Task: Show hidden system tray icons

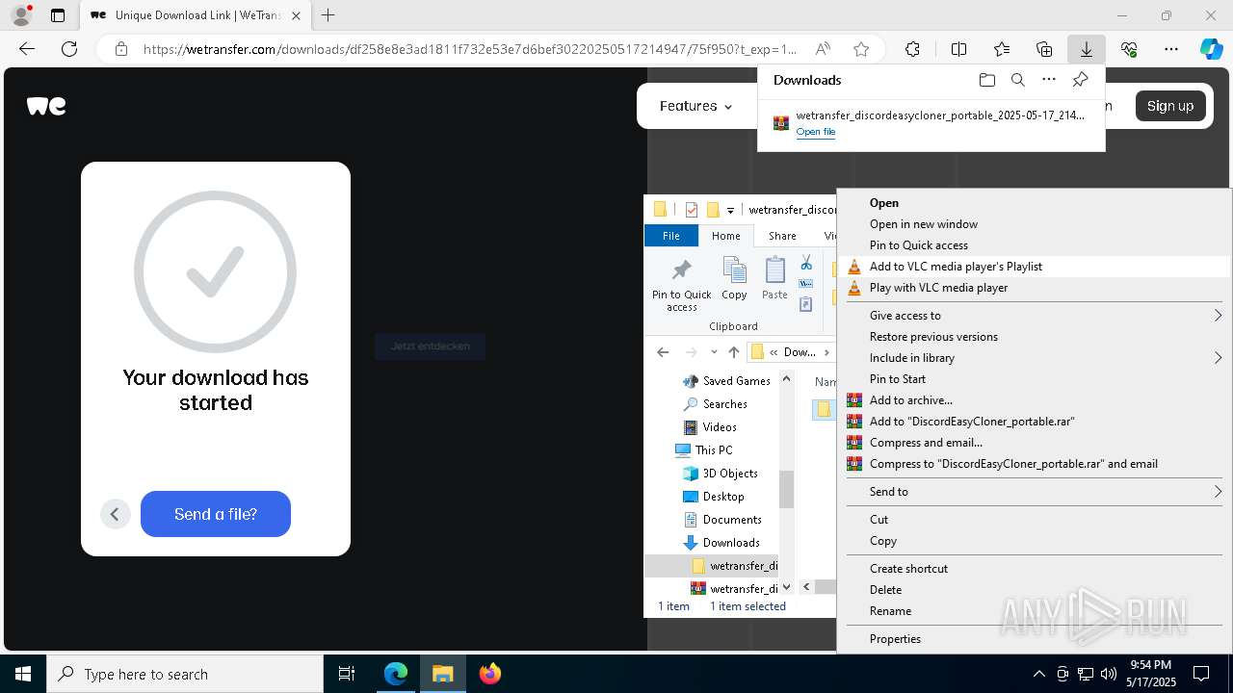Action: click(1038, 674)
